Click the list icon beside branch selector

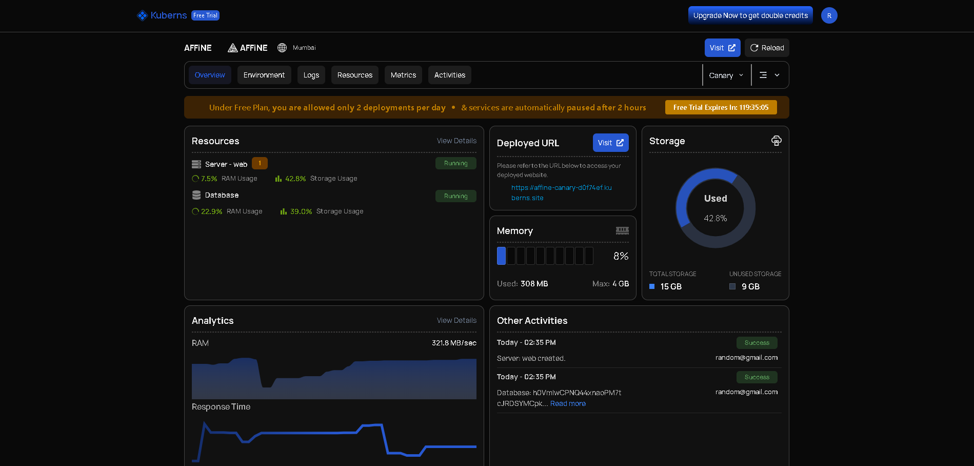[x=764, y=75]
